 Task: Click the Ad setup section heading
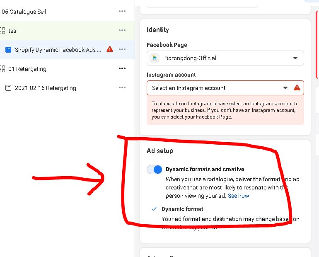tap(160, 151)
